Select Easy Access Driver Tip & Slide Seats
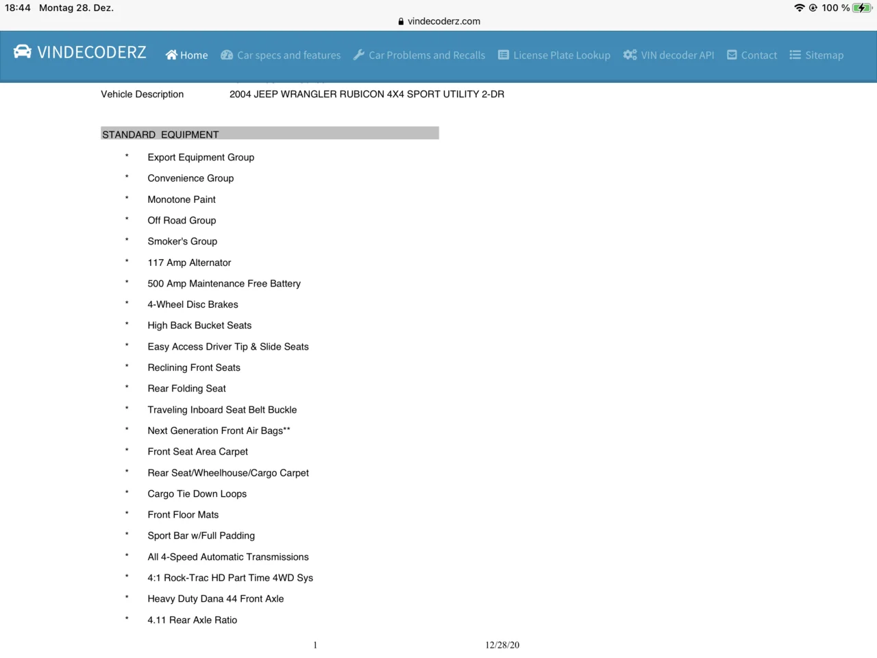This screenshot has width=877, height=658. click(x=228, y=347)
